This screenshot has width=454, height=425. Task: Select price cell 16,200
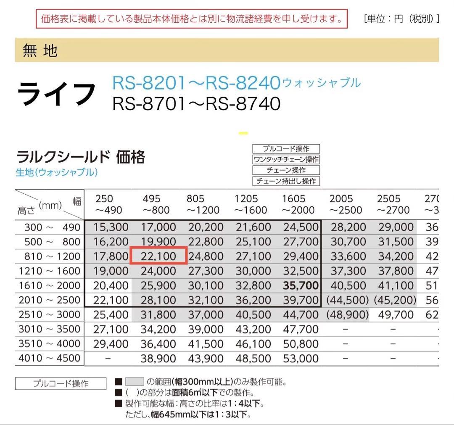[111, 242]
